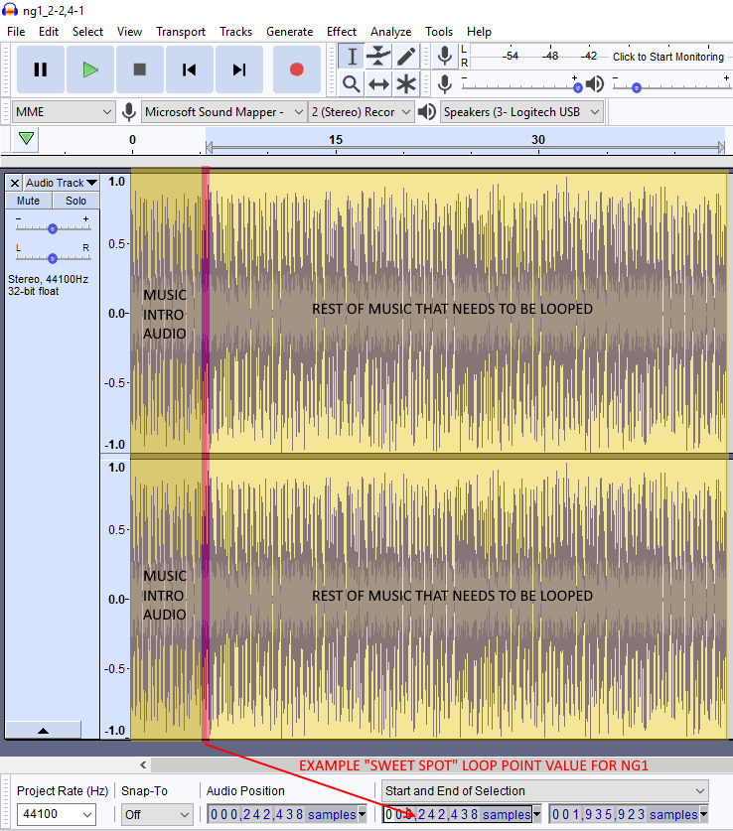The image size is (733, 831).
Task: Open the Audio Track name dropdown menu
Action: click(x=61, y=183)
